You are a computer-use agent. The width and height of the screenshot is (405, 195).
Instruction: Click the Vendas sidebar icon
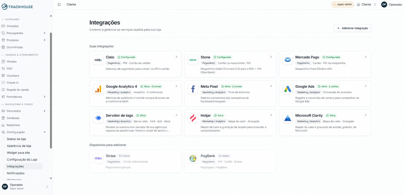(x=3, y=62)
